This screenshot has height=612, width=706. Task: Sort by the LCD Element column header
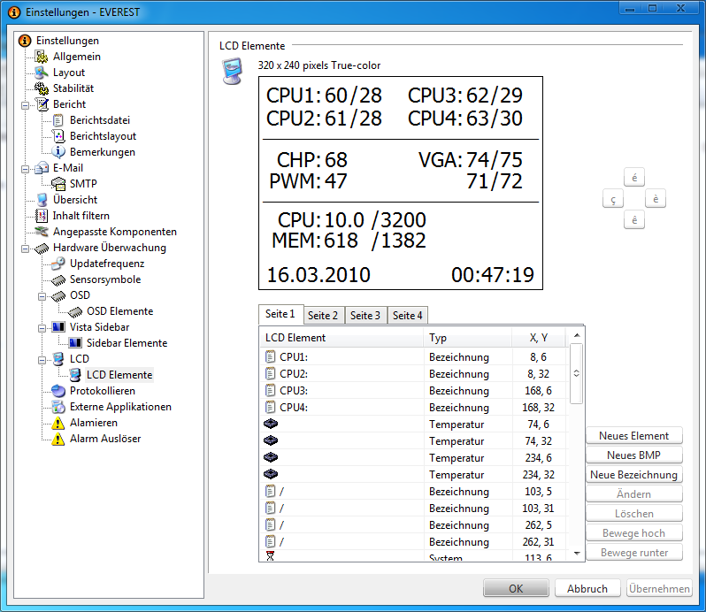pyautogui.click(x=341, y=338)
